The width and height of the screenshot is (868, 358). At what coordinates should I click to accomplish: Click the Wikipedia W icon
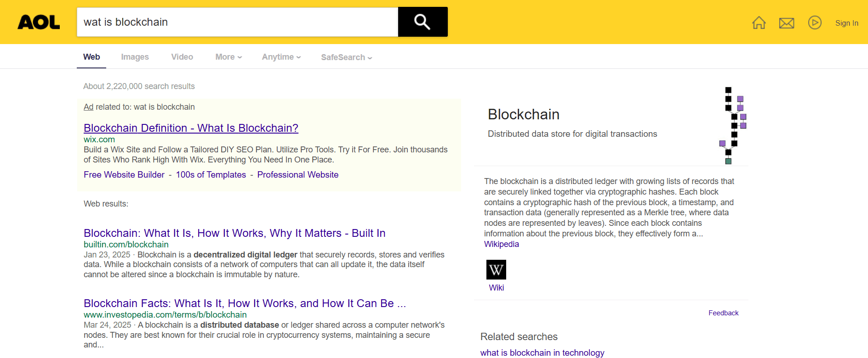pyautogui.click(x=496, y=269)
